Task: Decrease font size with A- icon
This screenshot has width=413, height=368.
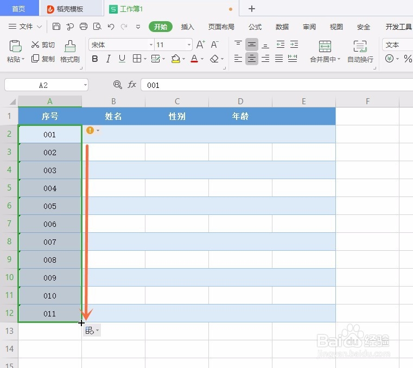Action: [215, 45]
